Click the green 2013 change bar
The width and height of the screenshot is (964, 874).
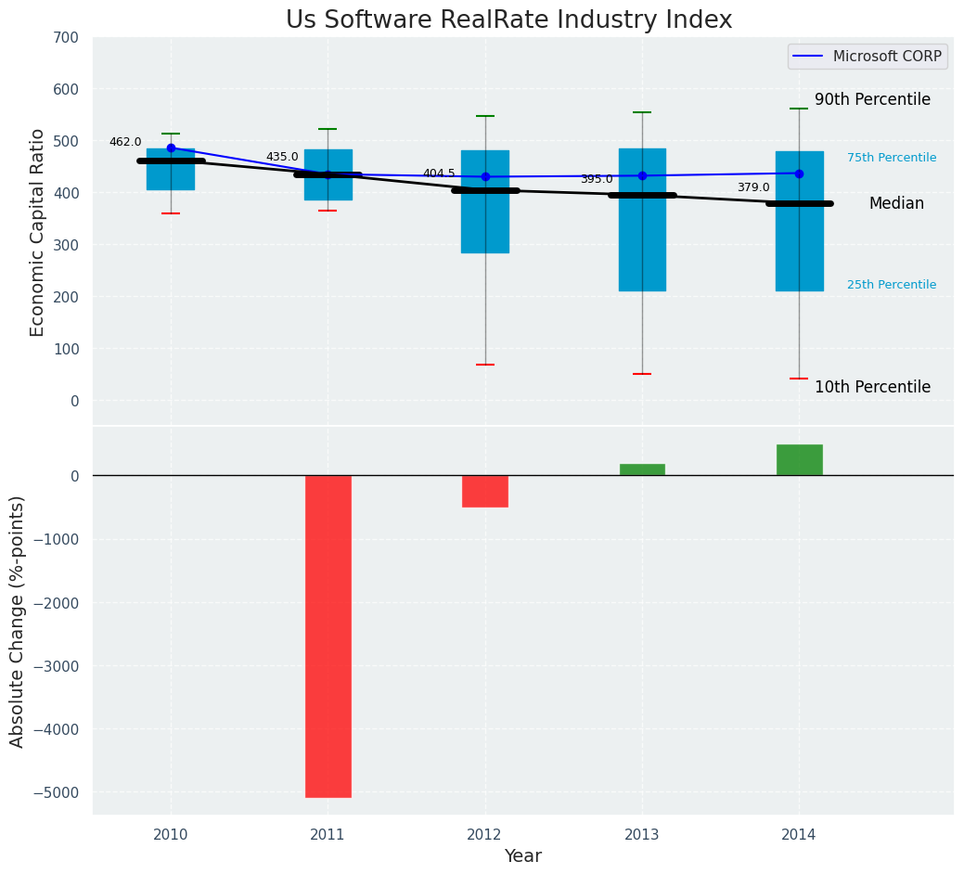pos(642,469)
